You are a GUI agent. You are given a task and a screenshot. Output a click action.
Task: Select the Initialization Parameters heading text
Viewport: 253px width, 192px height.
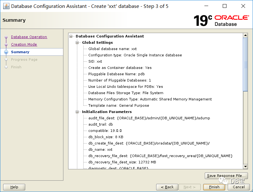pyautogui.click(x=107, y=112)
